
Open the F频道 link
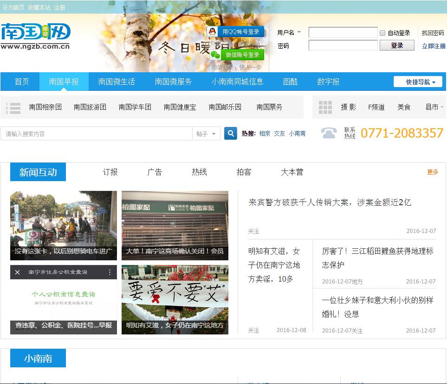(376, 107)
